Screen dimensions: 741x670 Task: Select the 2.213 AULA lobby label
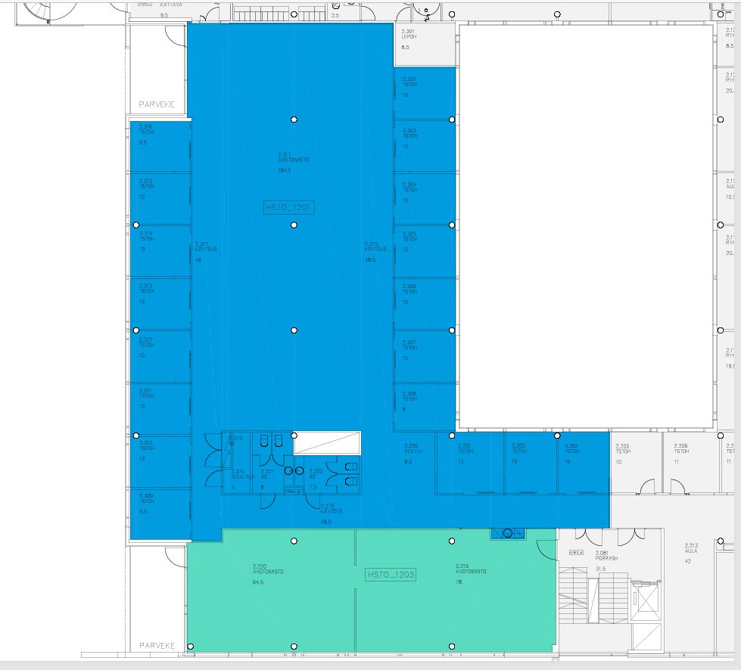click(x=691, y=549)
